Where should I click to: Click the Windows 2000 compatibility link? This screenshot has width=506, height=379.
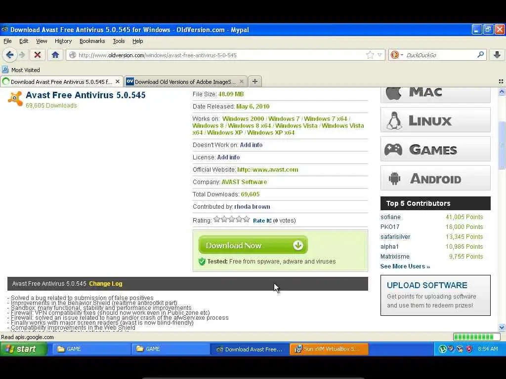243,118
